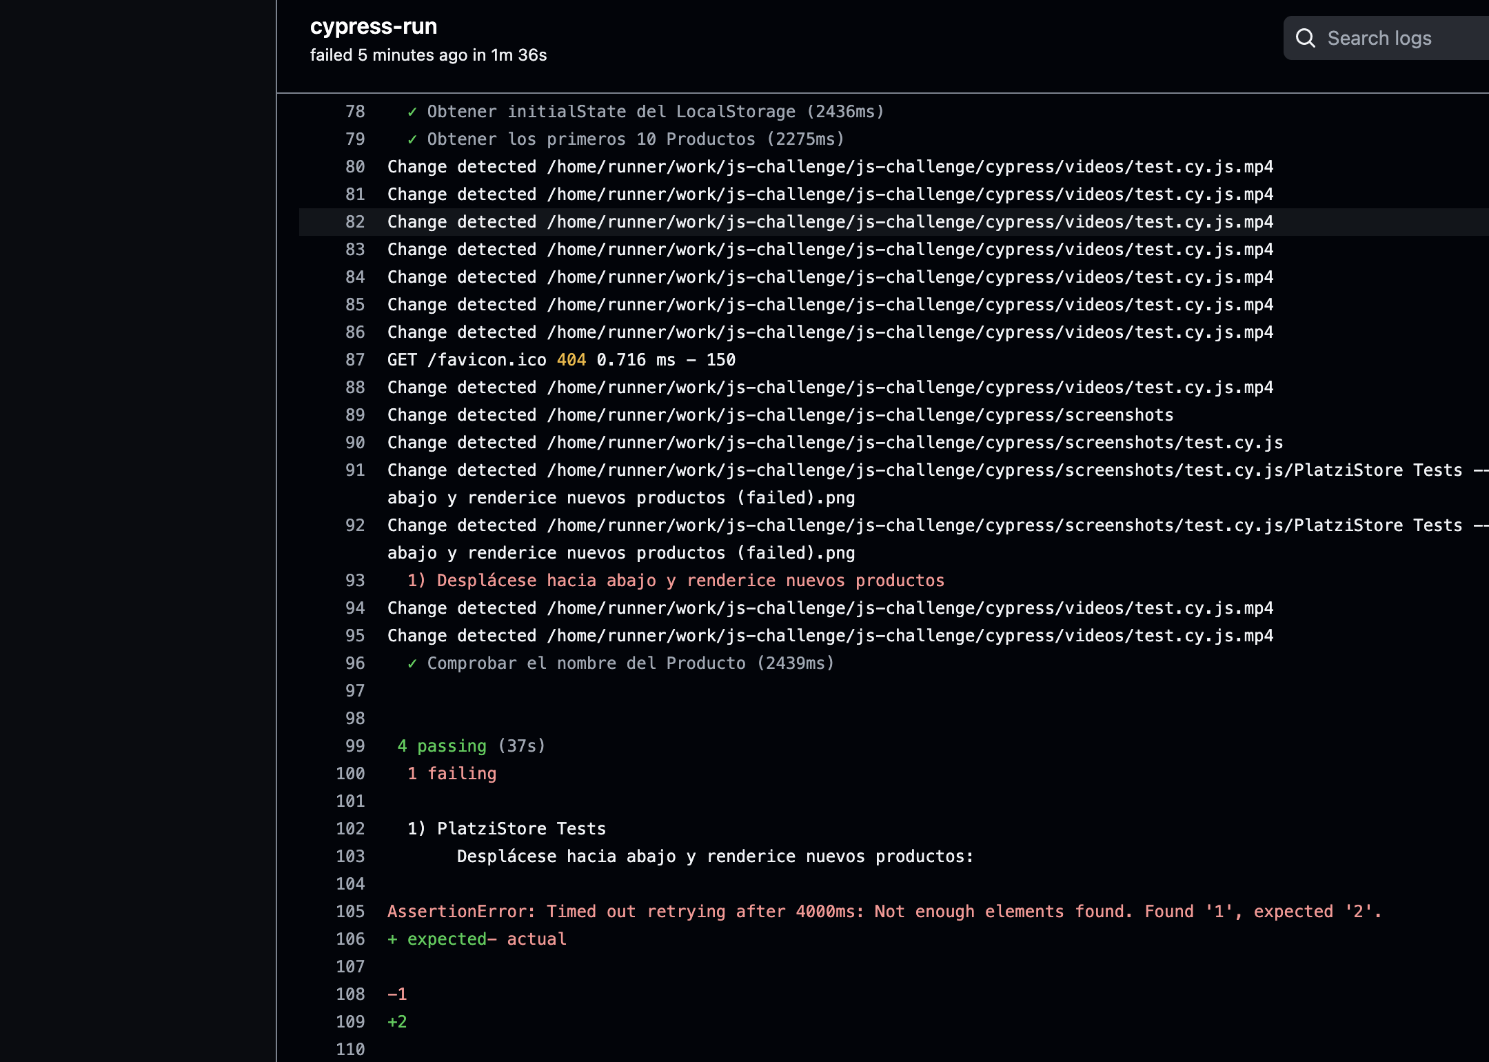Click 'Obtener initialState del LocalStorage (2436ms)' line

pyautogui.click(x=646, y=112)
